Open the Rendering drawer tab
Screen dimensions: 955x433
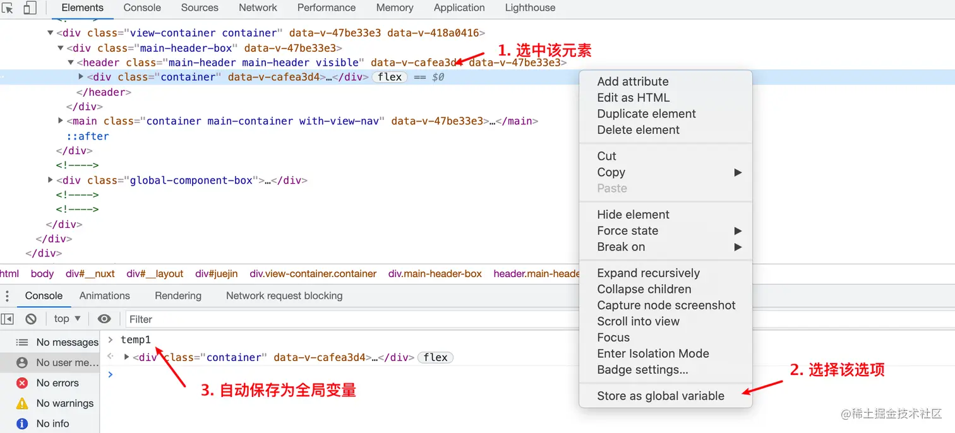178,296
